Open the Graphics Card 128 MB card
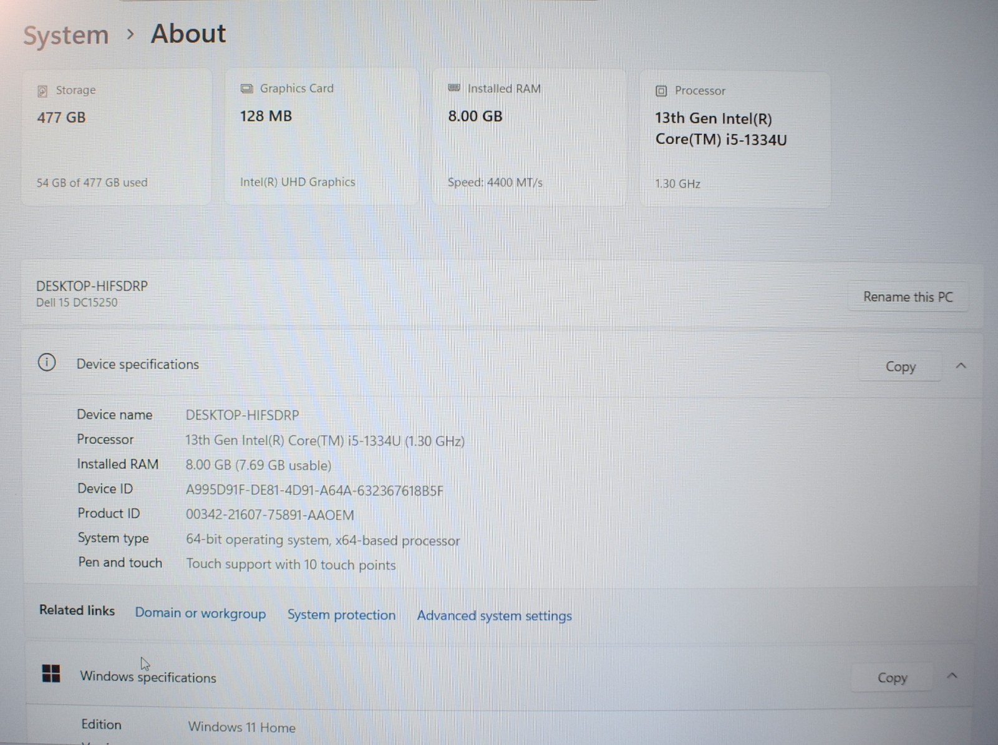Image resolution: width=998 pixels, height=745 pixels. pos(321,137)
